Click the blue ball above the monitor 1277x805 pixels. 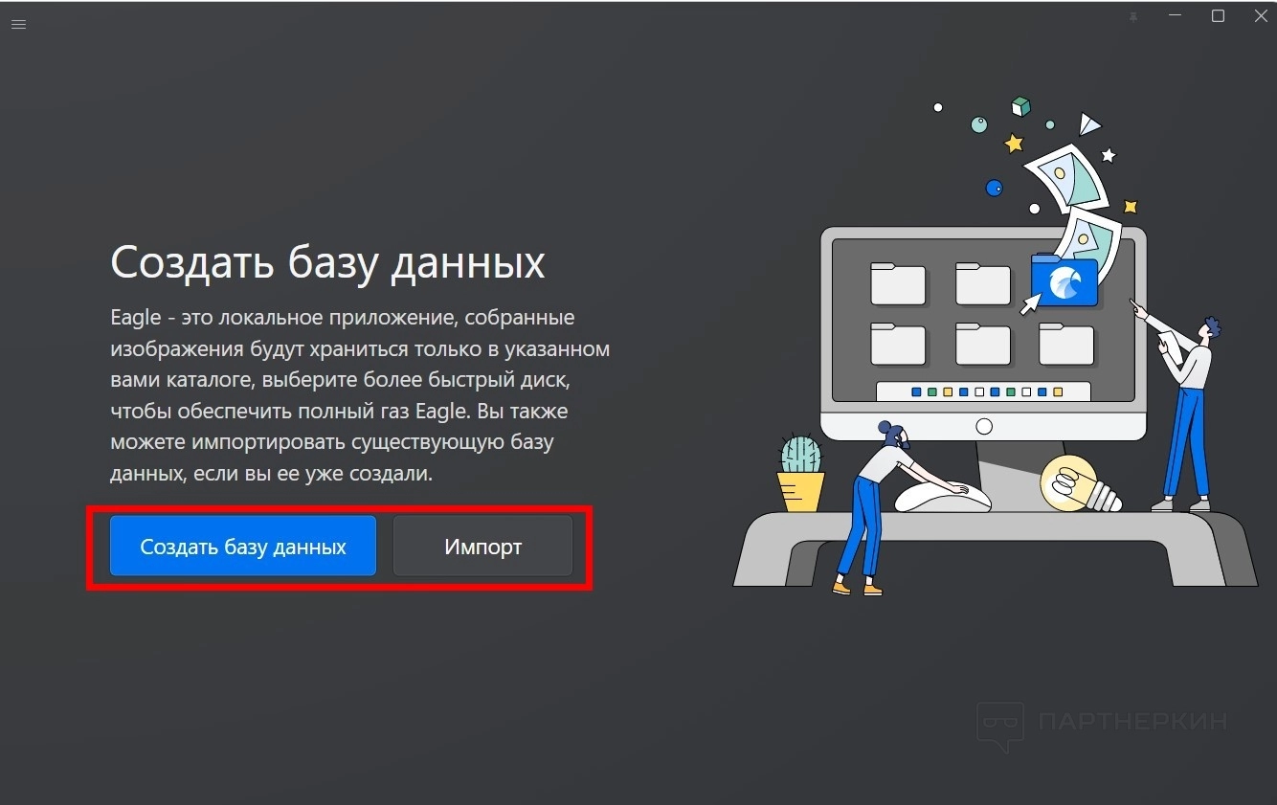994,188
